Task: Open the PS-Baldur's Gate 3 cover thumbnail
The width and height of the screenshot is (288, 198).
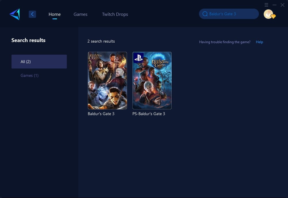Action: click(152, 80)
